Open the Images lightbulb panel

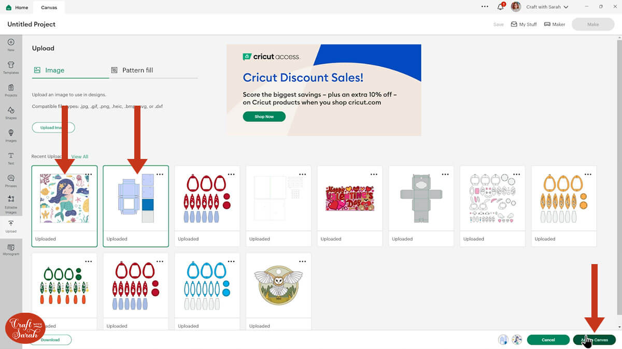[x=11, y=135]
